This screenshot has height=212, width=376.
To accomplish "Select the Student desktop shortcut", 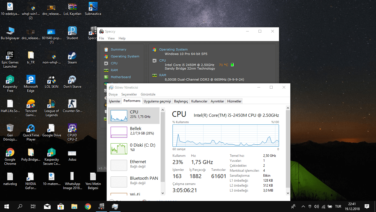I will [72, 34].
